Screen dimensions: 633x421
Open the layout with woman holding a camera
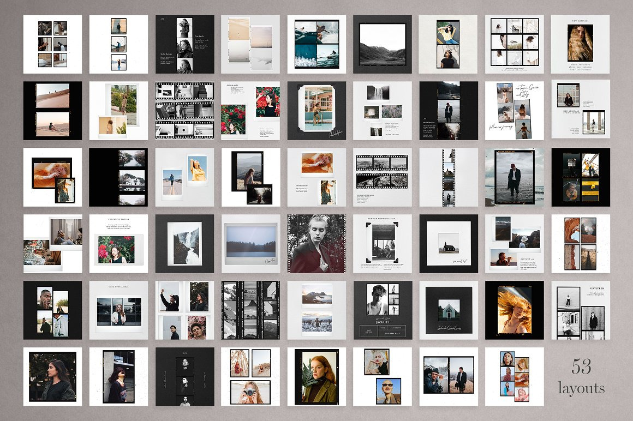(250, 377)
